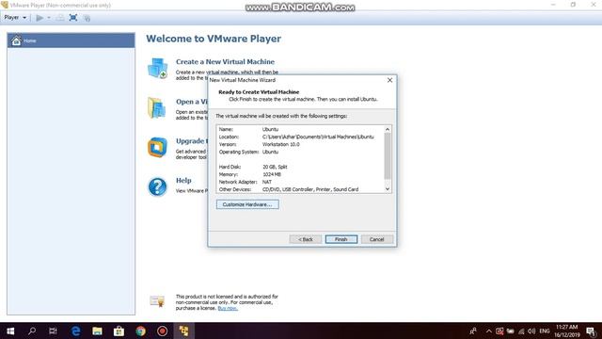Click the Help question mark icon

157,186
